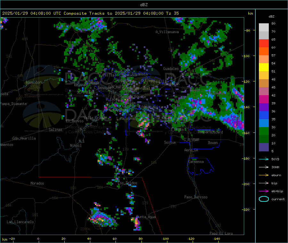Click the cyan 'current' ellipse legend icon
This screenshot has width=288, height=243.
[264, 199]
